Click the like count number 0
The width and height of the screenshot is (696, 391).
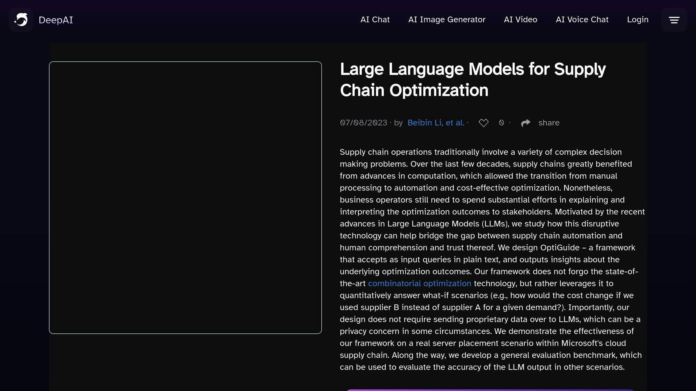coord(501,123)
